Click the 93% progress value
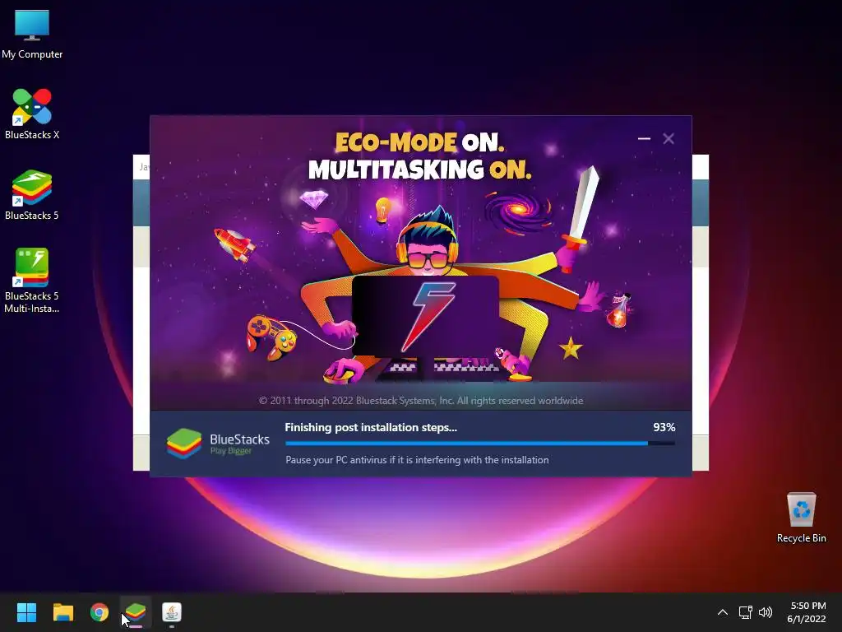Viewport: 842px width, 632px height. pos(664,427)
